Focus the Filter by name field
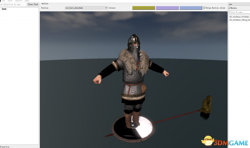 coord(239,12)
